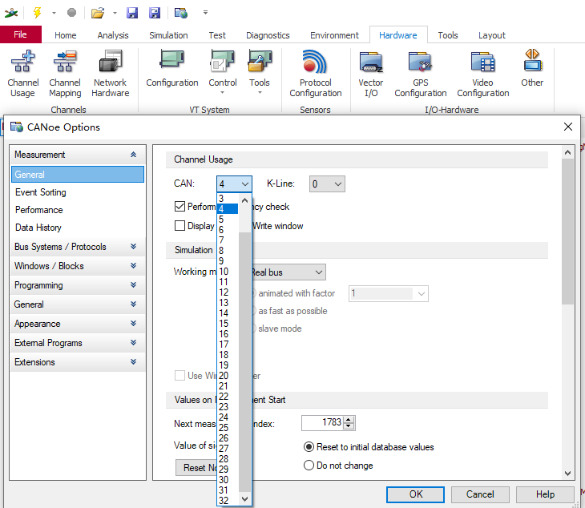Open the Channel Mapping tool
Image resolution: width=585 pixels, height=508 pixels.
click(x=65, y=74)
